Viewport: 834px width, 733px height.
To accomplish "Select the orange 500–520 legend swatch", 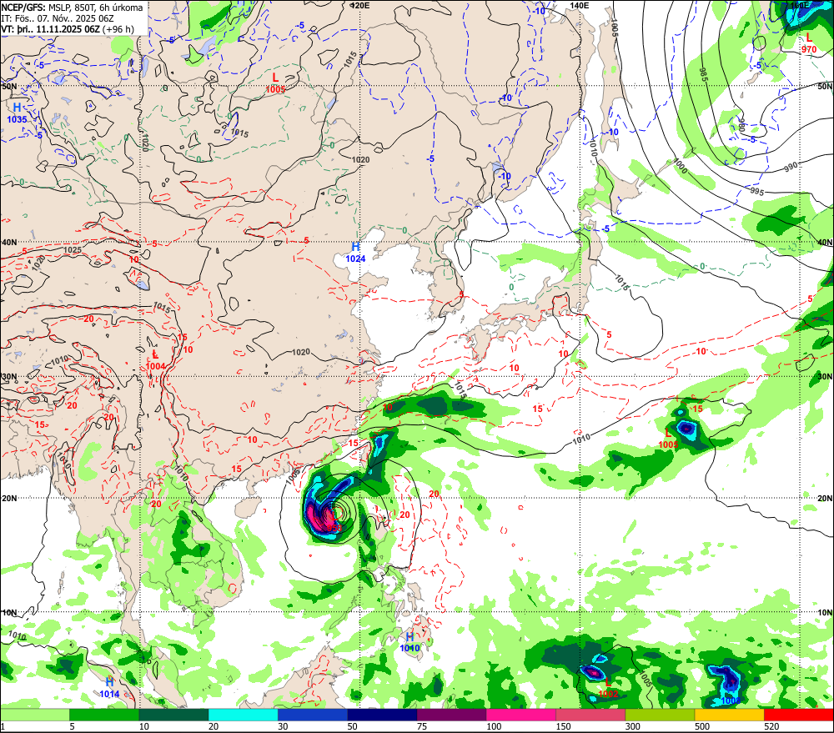I will pos(729,715).
